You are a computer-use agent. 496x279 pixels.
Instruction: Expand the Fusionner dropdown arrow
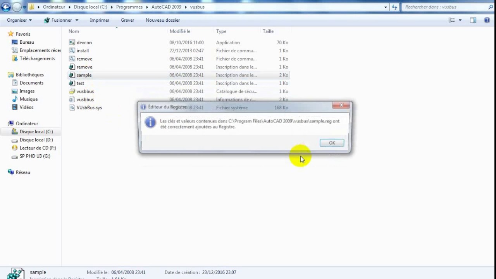77,20
